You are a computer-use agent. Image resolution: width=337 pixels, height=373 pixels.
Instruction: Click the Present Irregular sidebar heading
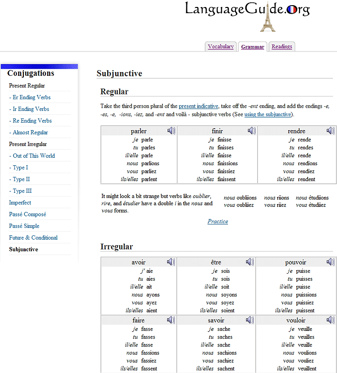coord(28,144)
